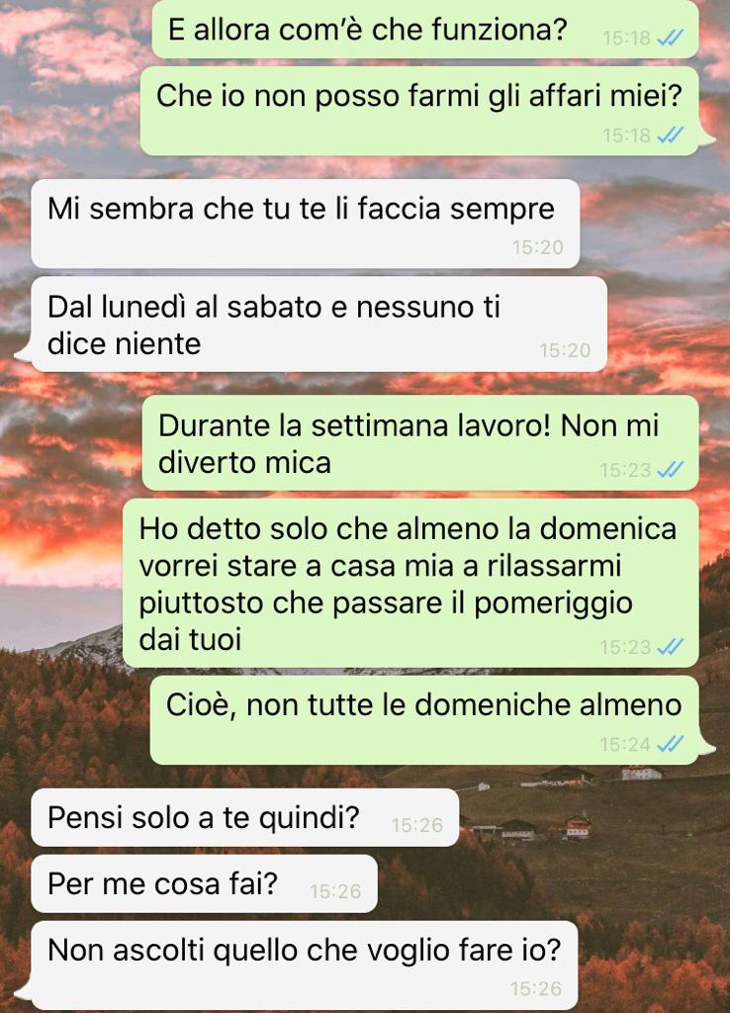
Task: Tap the 'E allora com'è che funziona?' message
Action: click(x=425, y=29)
